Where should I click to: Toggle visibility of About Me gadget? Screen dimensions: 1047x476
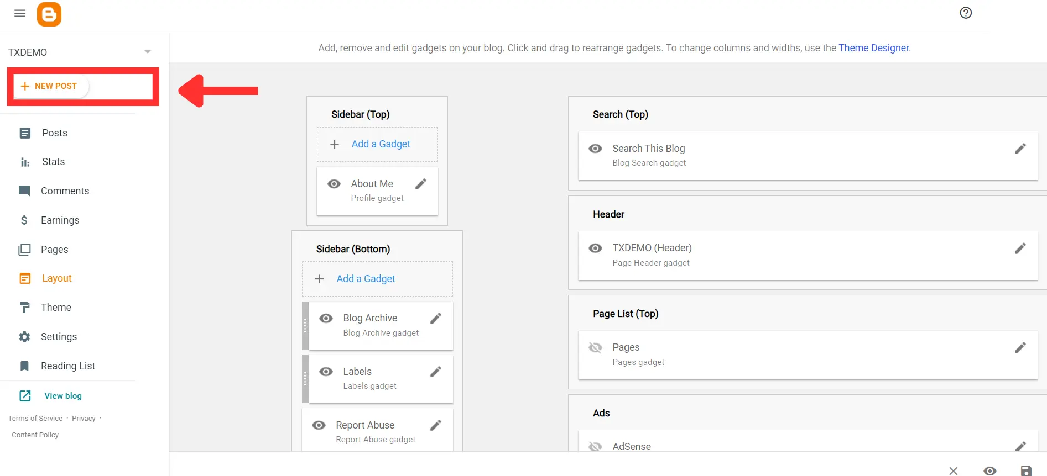click(334, 184)
